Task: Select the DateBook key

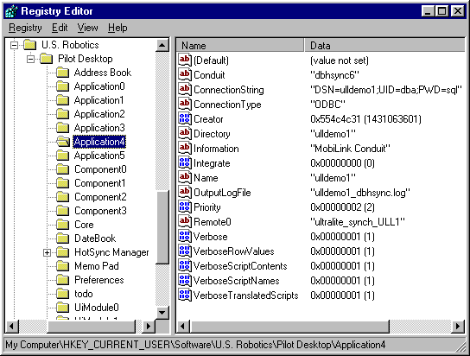Action: tap(95, 238)
